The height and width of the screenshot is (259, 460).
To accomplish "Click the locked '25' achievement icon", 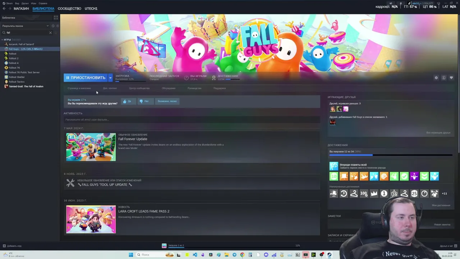I will (x=414, y=194).
